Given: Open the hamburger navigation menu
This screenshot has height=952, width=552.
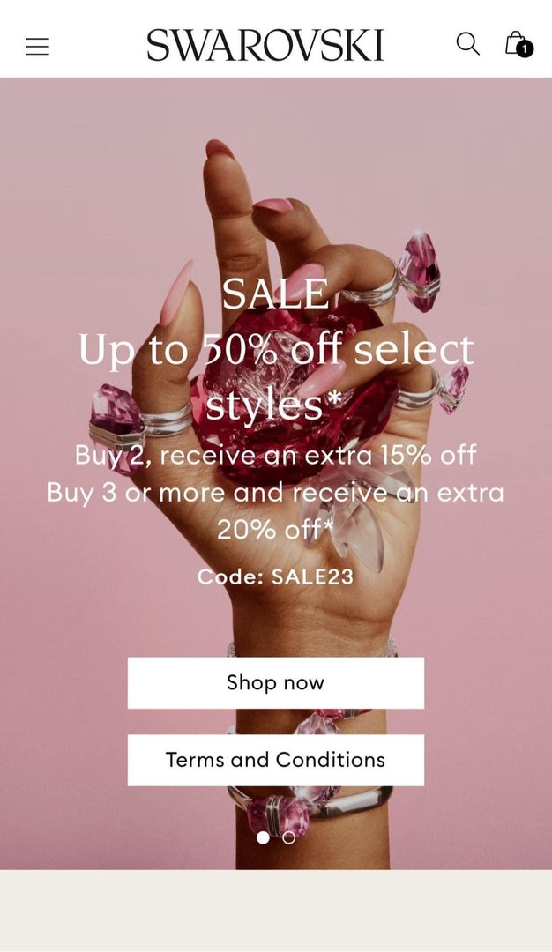Looking at the screenshot, I should click(37, 46).
